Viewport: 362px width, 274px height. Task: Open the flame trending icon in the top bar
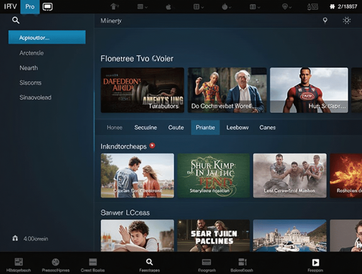[x=225, y=6]
